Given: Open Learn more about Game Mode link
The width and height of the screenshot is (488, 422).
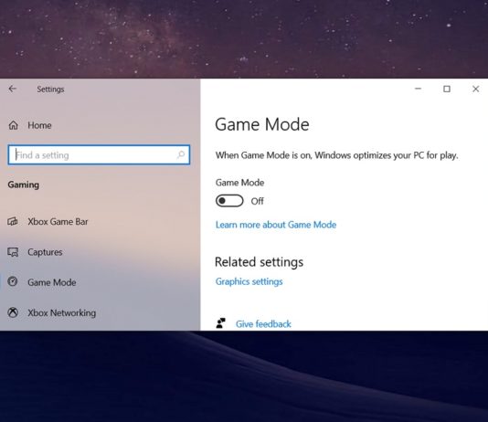Looking at the screenshot, I should point(276,225).
